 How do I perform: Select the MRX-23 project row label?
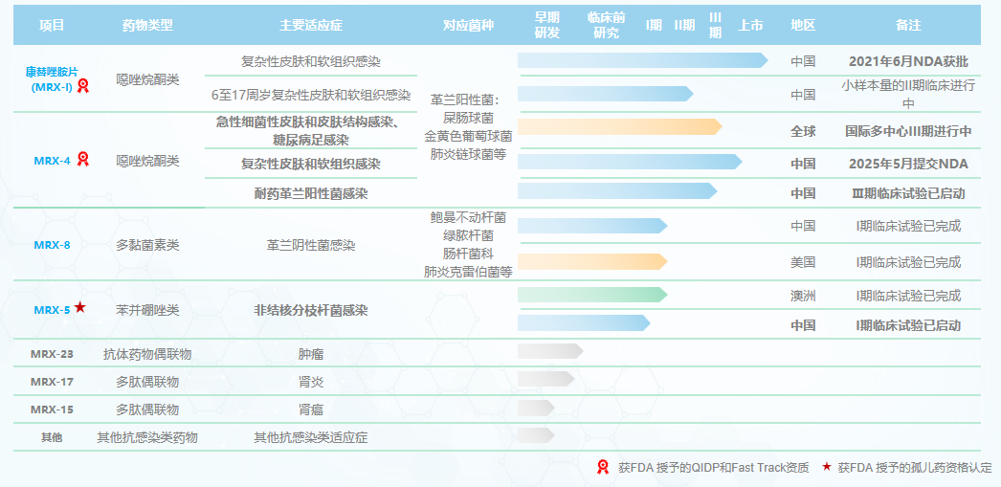pos(52,354)
